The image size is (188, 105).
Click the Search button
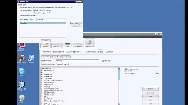[x=46, y=57]
